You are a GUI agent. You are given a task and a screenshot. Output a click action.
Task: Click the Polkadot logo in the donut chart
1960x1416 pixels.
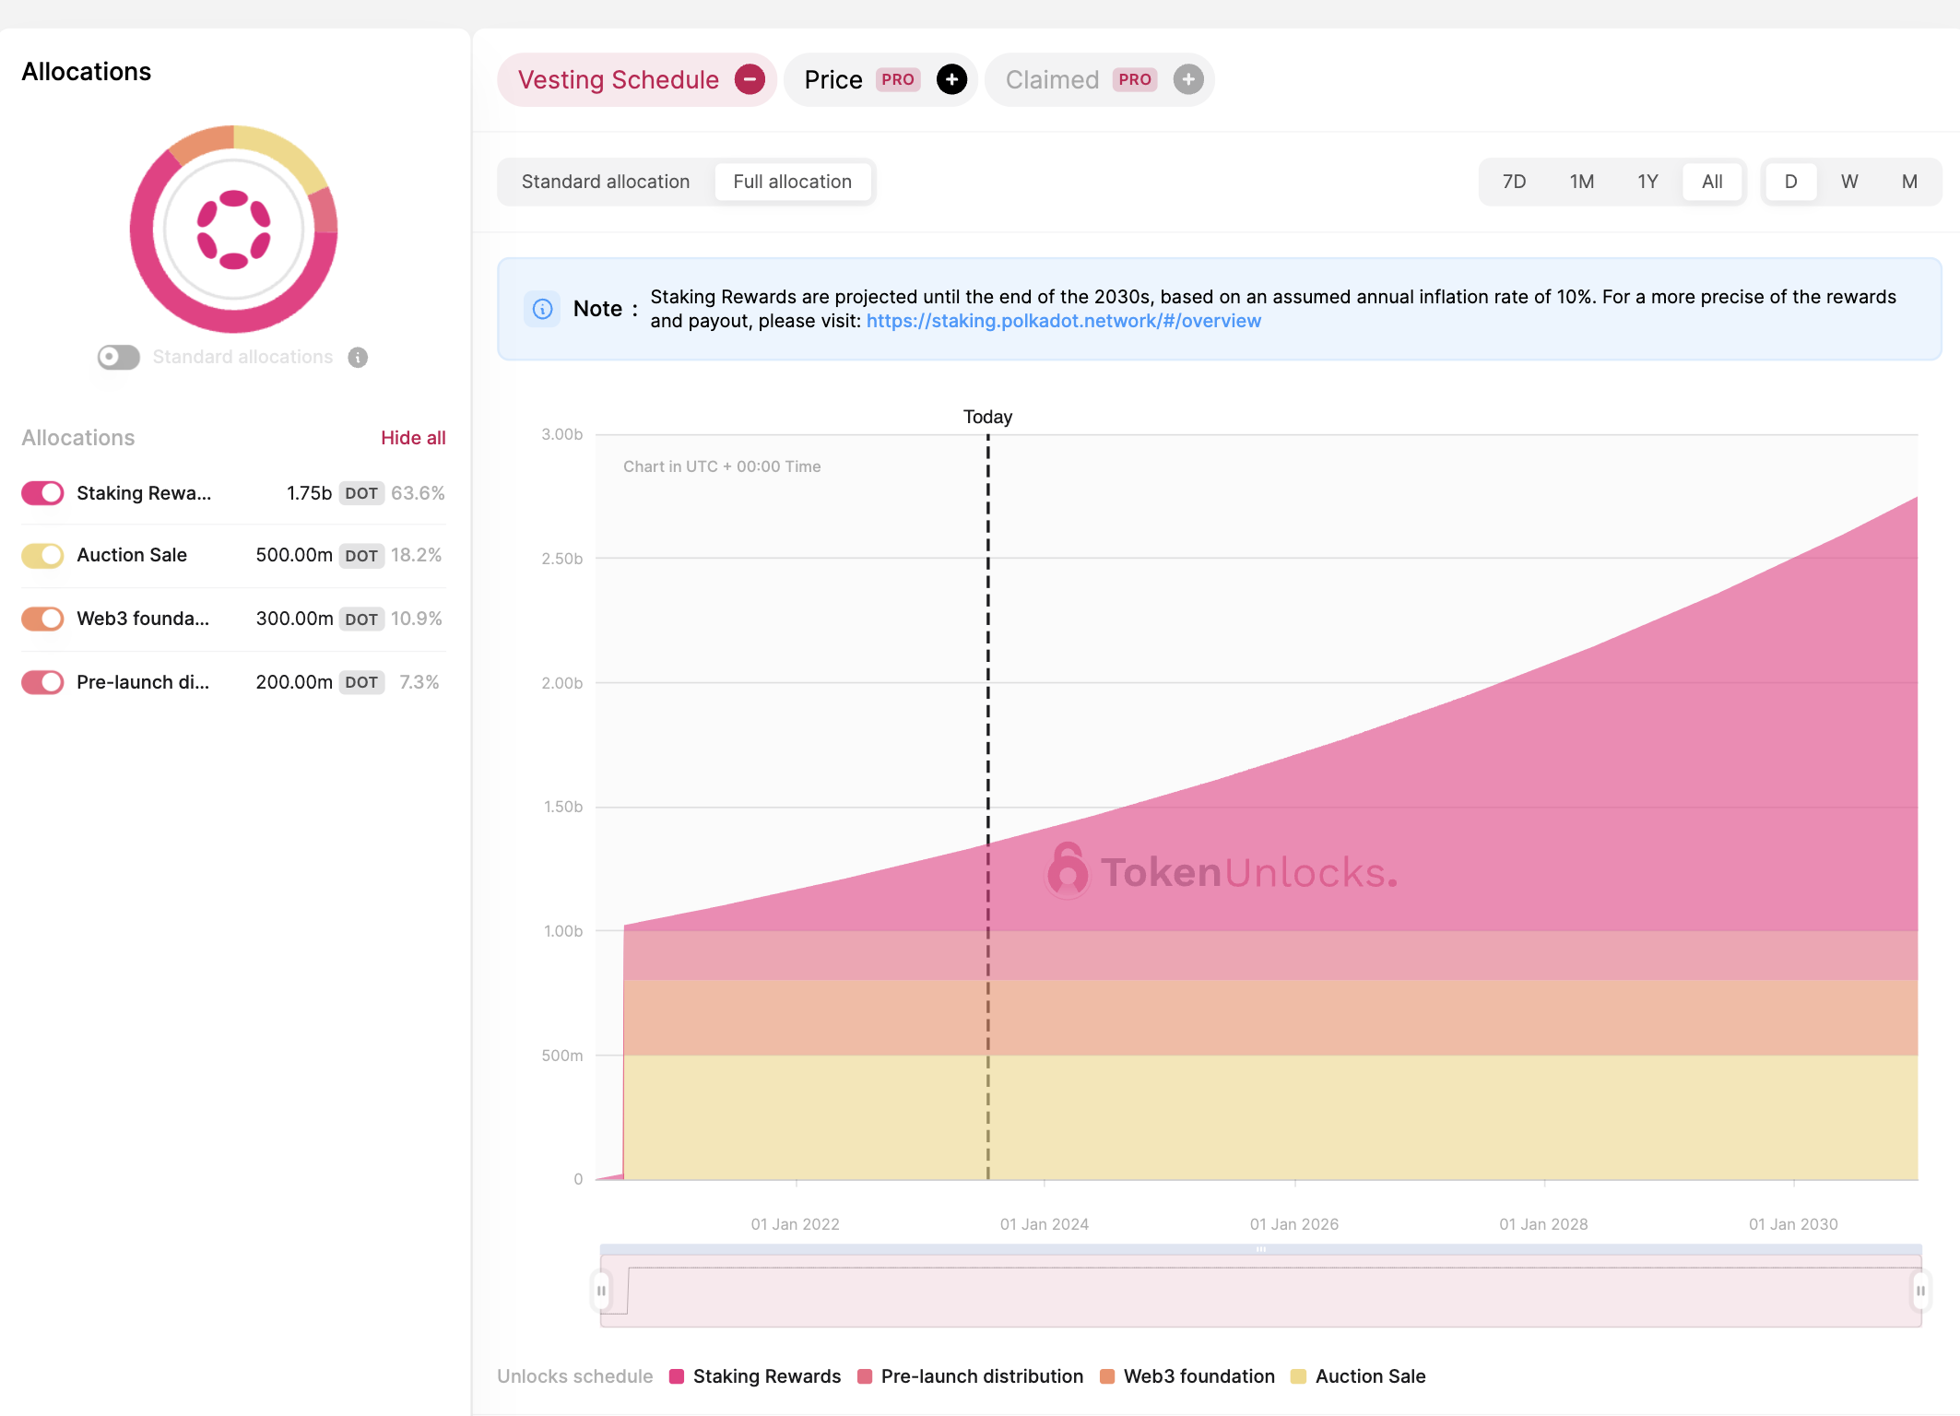pos(234,230)
